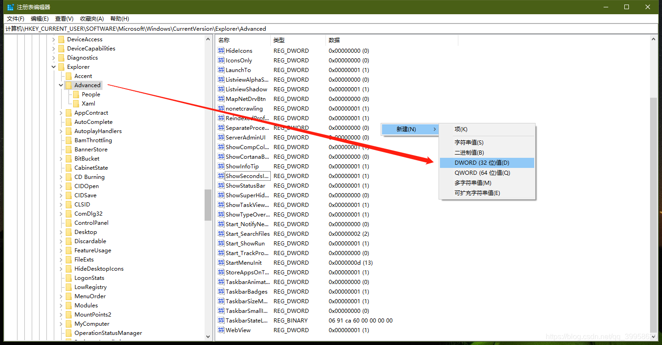This screenshot has width=662, height=345.
Task: Click the registry path address bar
Action: [331, 28]
